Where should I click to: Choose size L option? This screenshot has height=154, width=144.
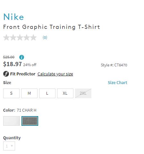(x=47, y=93)
